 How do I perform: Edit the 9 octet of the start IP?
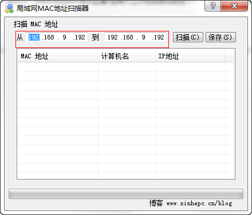(x=65, y=37)
